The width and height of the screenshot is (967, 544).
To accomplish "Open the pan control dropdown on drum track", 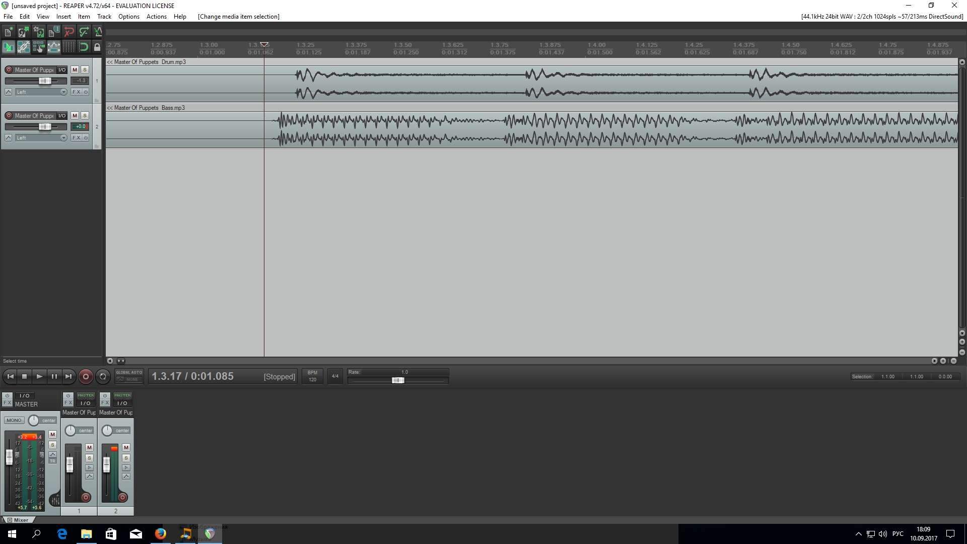I will coord(63,92).
